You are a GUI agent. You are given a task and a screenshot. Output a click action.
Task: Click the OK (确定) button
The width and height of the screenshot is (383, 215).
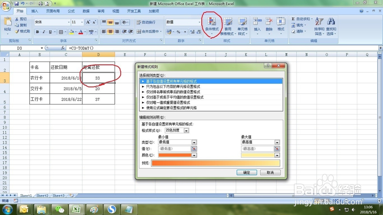coord(247,173)
